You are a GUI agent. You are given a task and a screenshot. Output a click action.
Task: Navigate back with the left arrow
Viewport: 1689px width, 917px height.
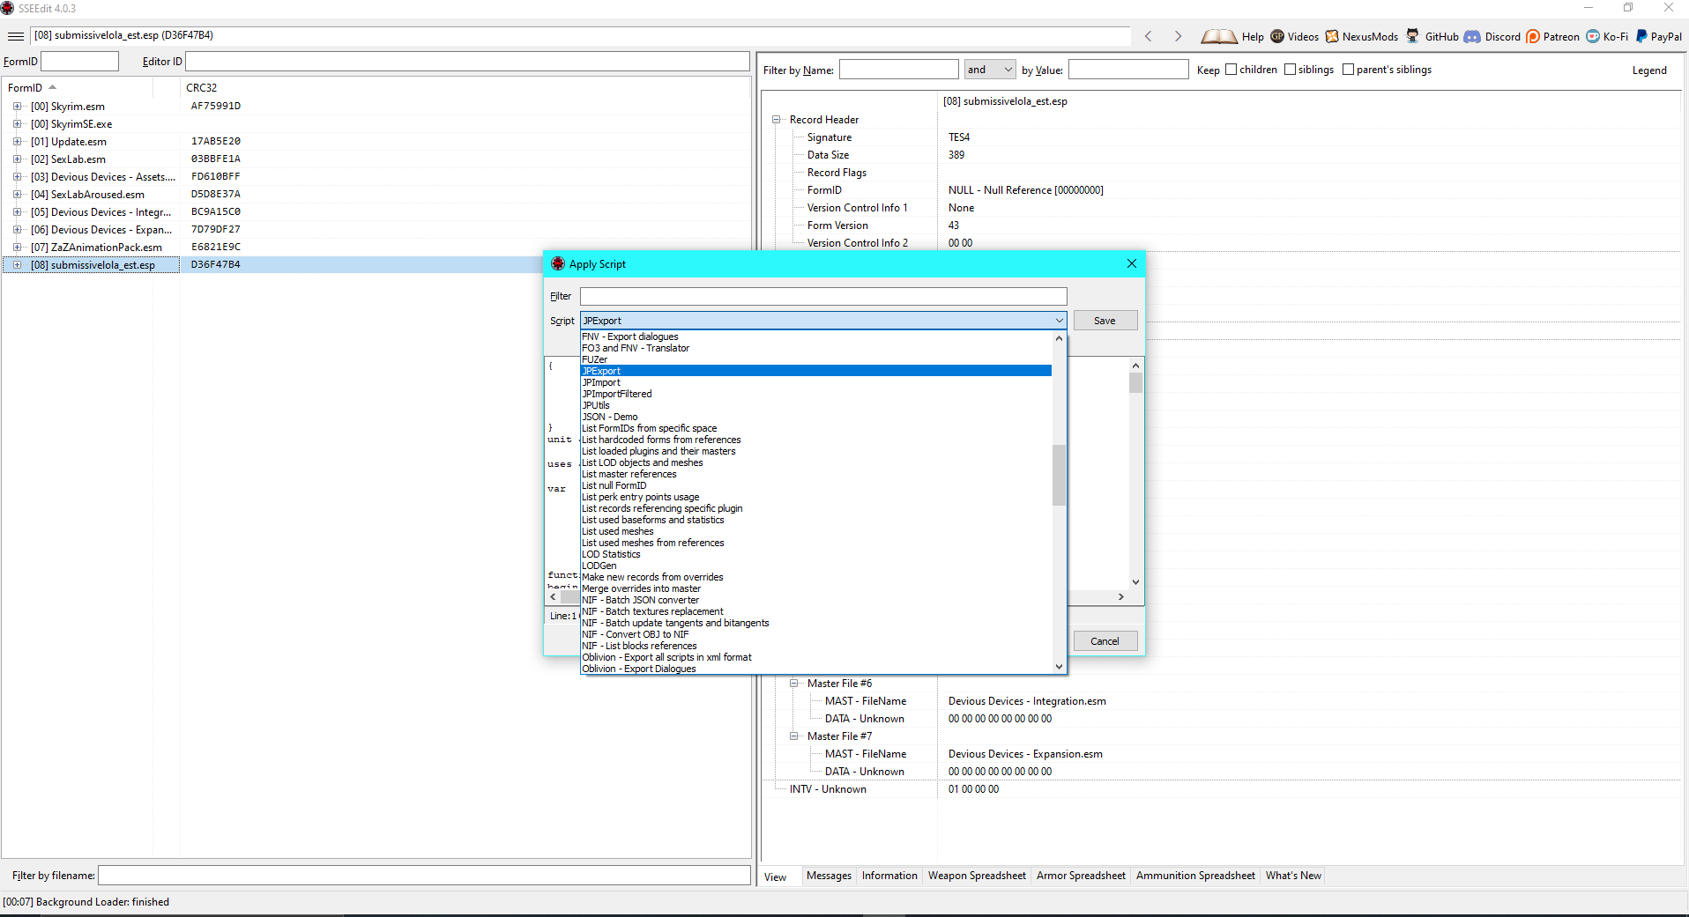pyautogui.click(x=1148, y=36)
